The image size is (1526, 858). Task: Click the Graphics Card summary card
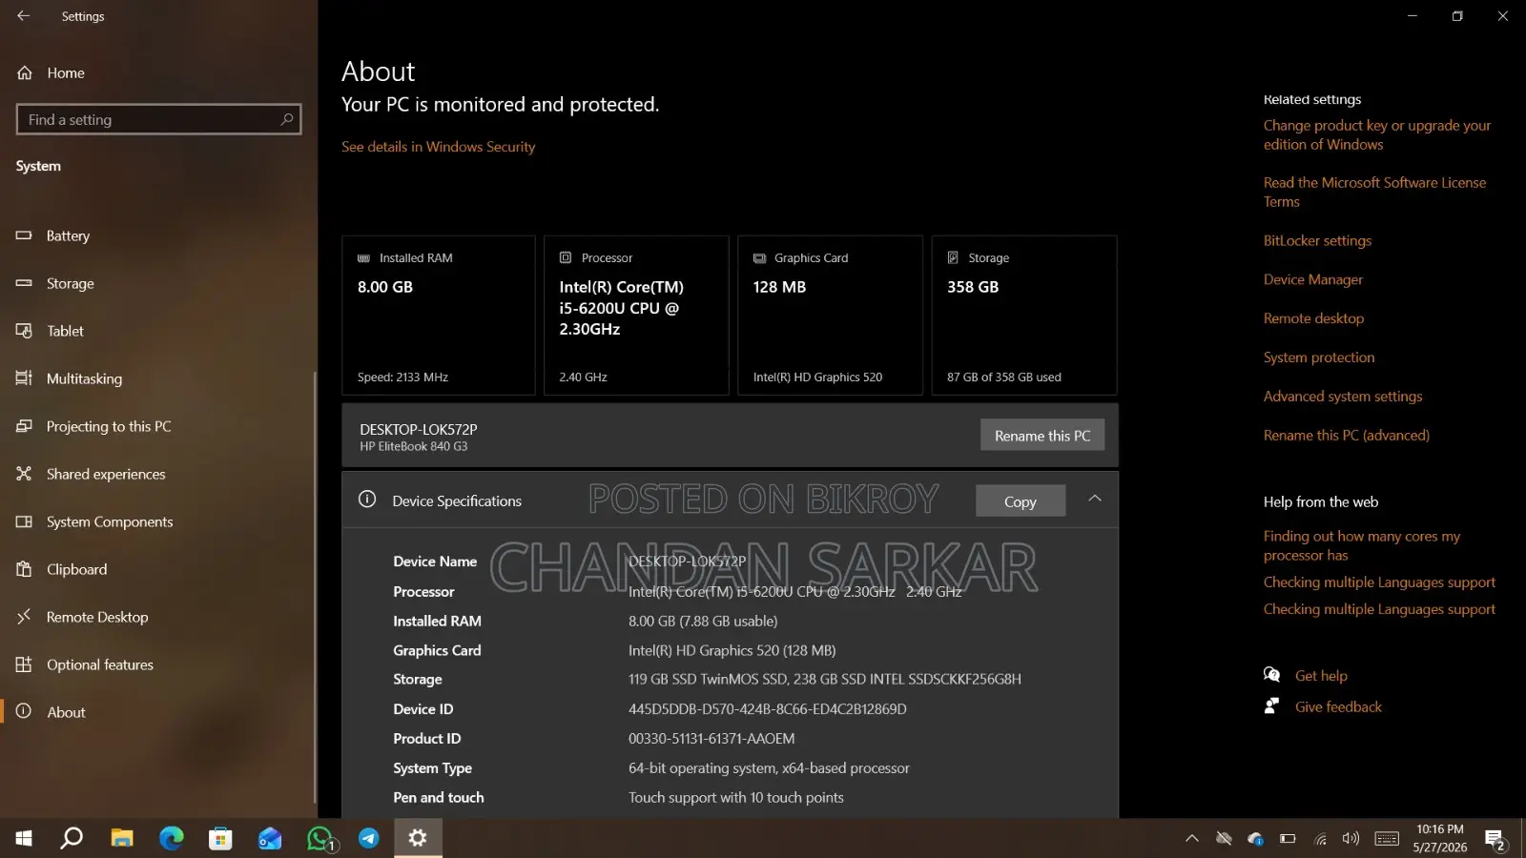click(x=830, y=316)
